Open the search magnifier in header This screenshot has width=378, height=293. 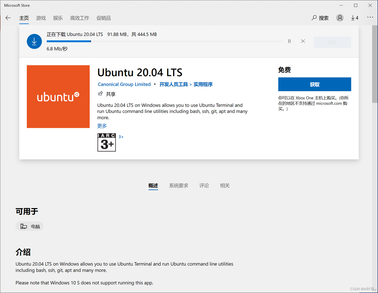(x=314, y=18)
